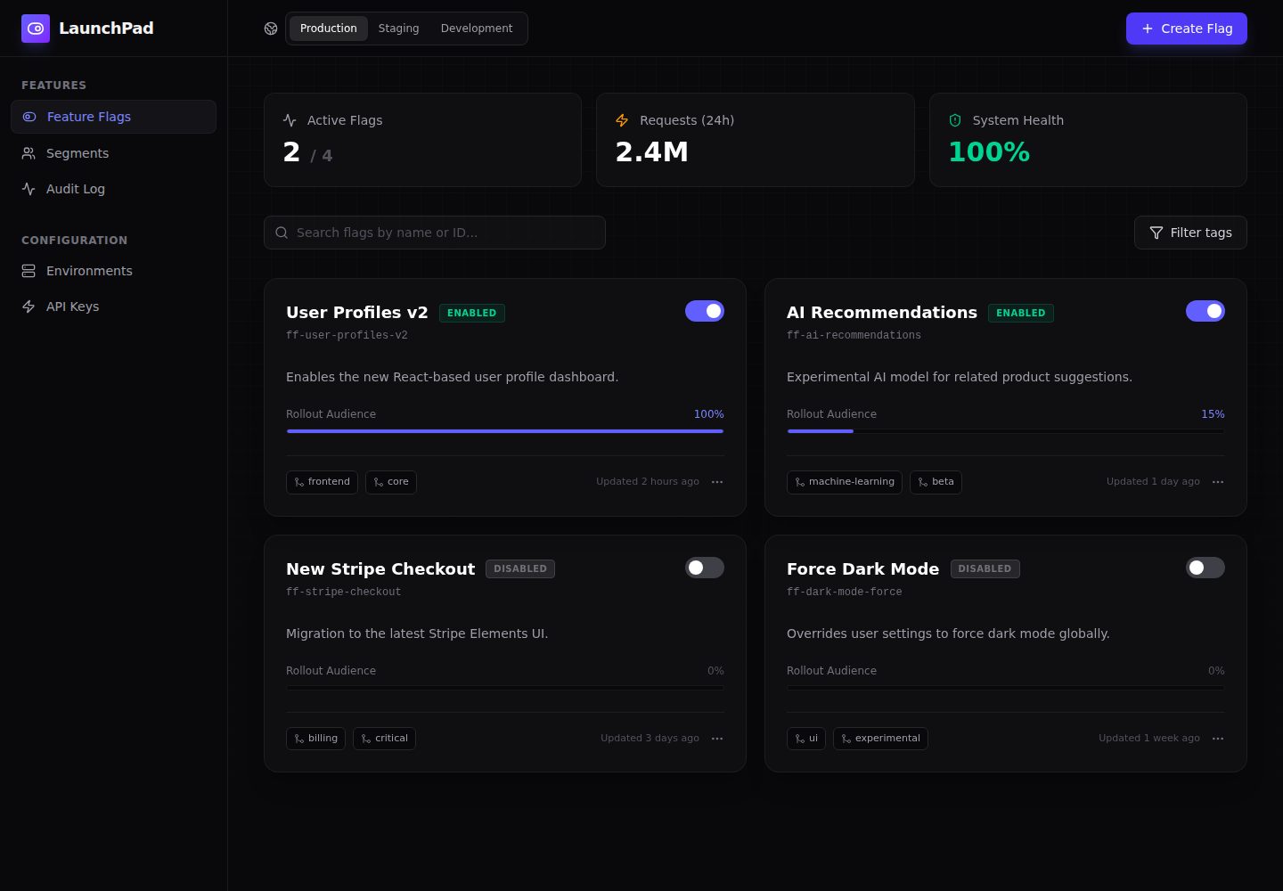The width and height of the screenshot is (1283, 891).
Task: Enable the Force Dark Mode flag
Action: [1205, 568]
